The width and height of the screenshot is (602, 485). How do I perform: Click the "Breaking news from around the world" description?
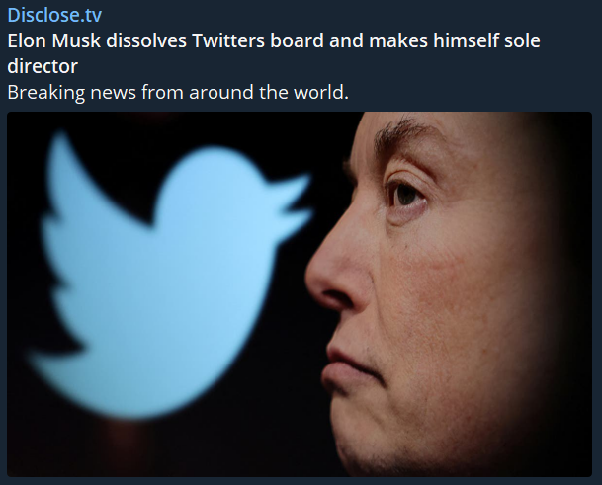(x=178, y=93)
